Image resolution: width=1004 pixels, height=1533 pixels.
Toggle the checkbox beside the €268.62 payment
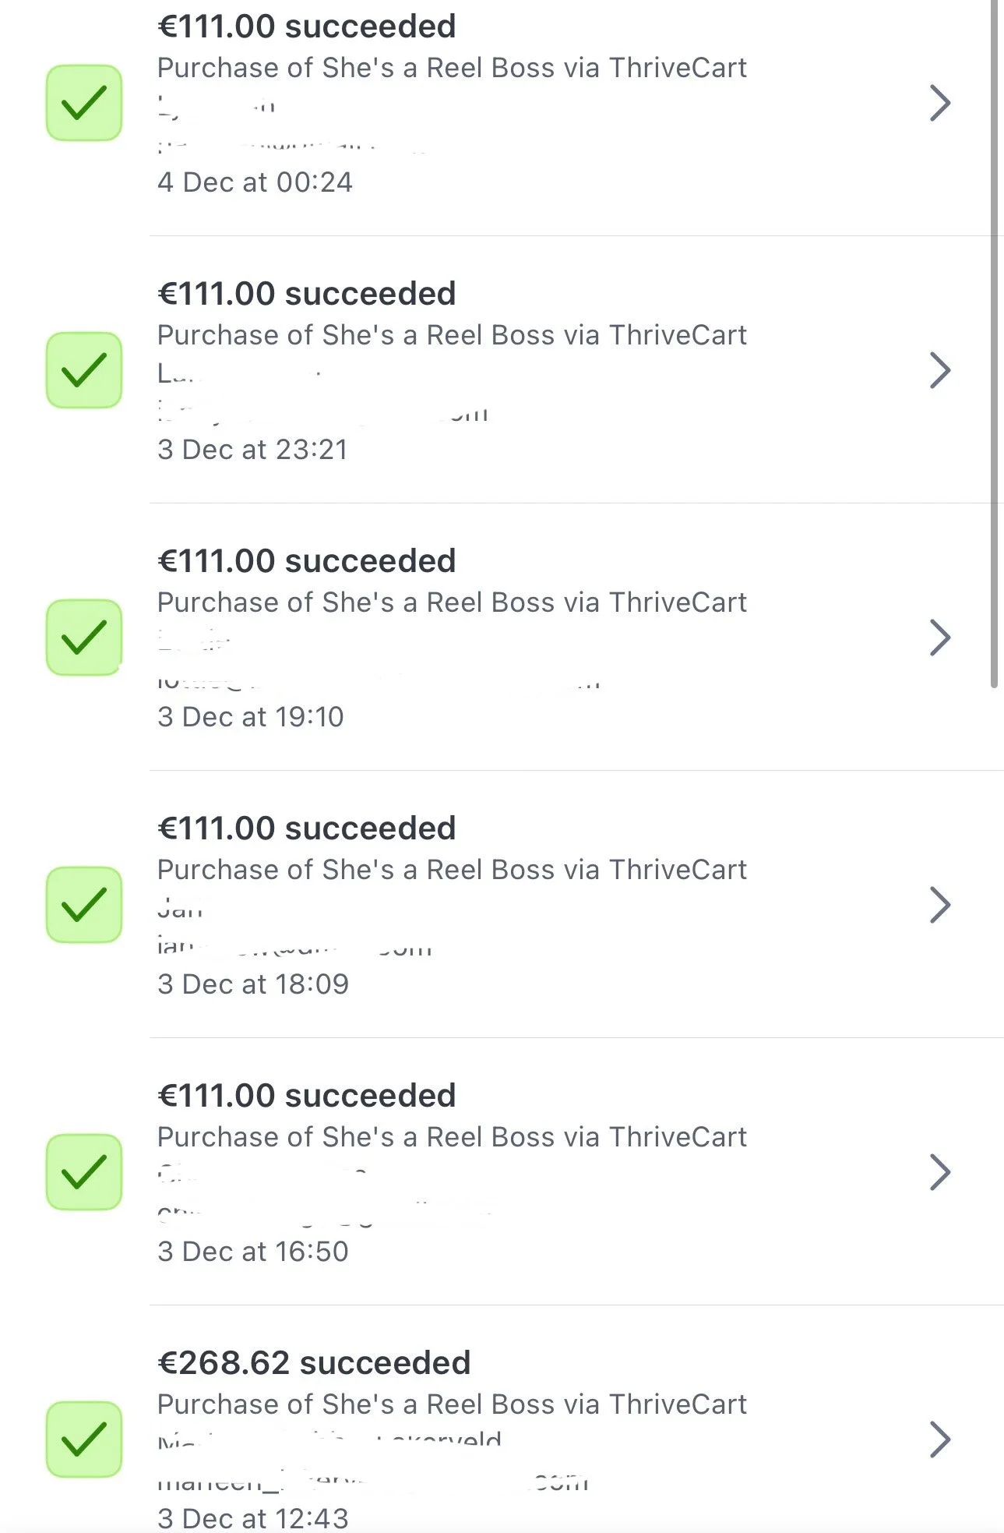[84, 1439]
